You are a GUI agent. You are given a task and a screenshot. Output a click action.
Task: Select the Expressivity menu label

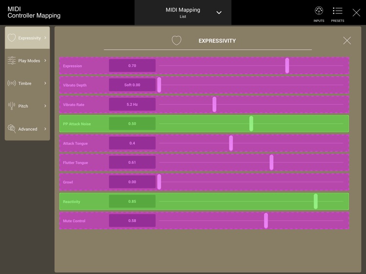[x=29, y=38]
